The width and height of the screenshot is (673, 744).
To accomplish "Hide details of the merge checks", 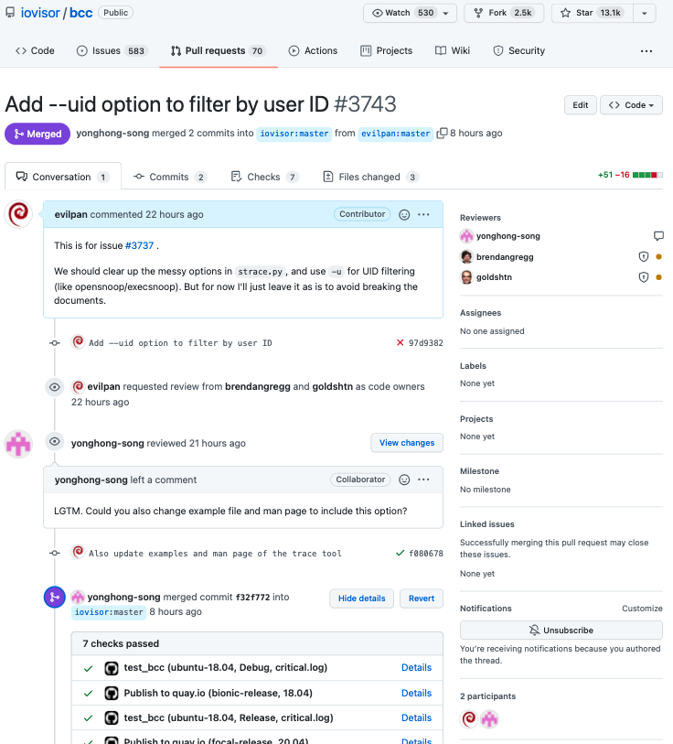I will pos(361,598).
